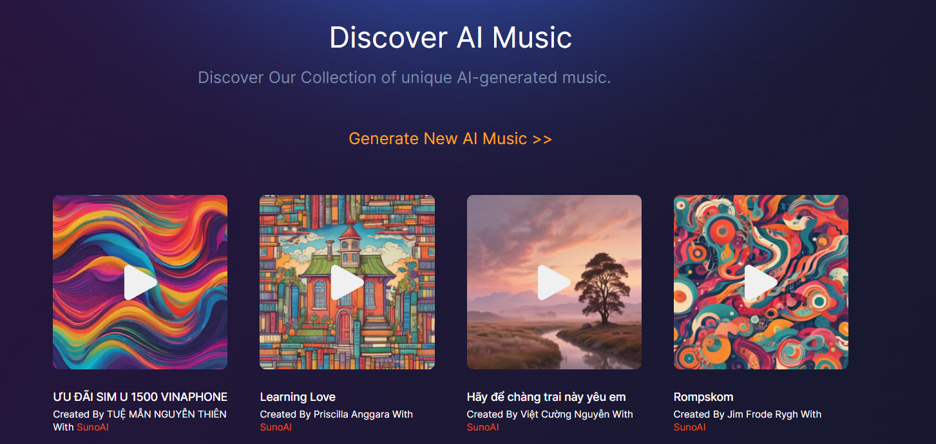Follow the SunoAI link under TUỆ MẪN NGUYỄN THIÊN

coord(93,427)
